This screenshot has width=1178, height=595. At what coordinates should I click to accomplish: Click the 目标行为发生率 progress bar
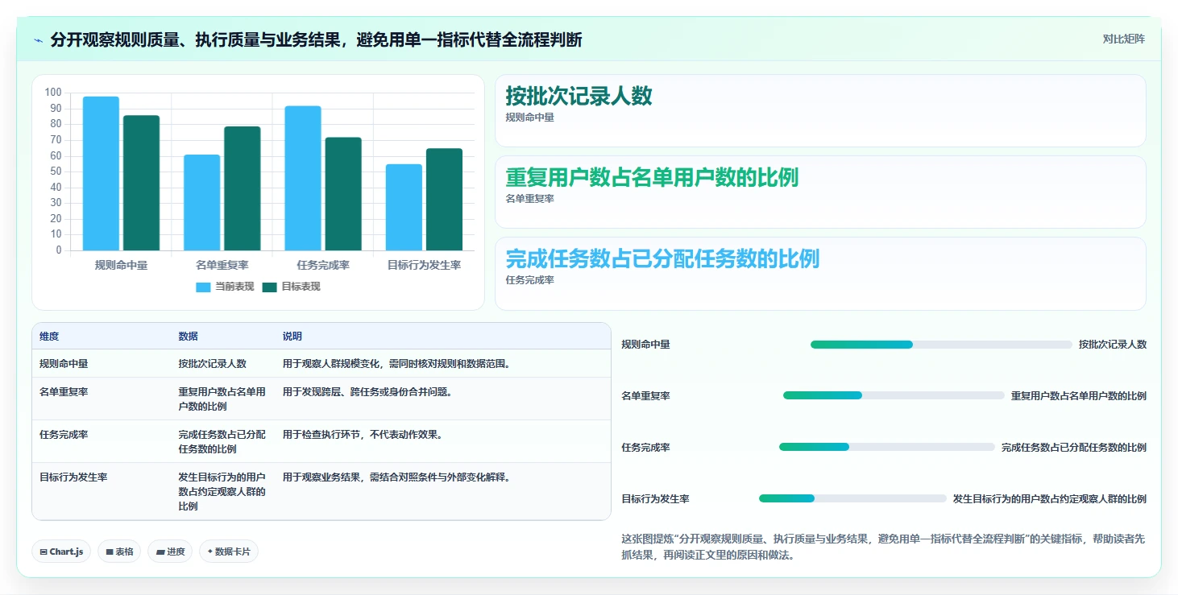[x=852, y=498]
